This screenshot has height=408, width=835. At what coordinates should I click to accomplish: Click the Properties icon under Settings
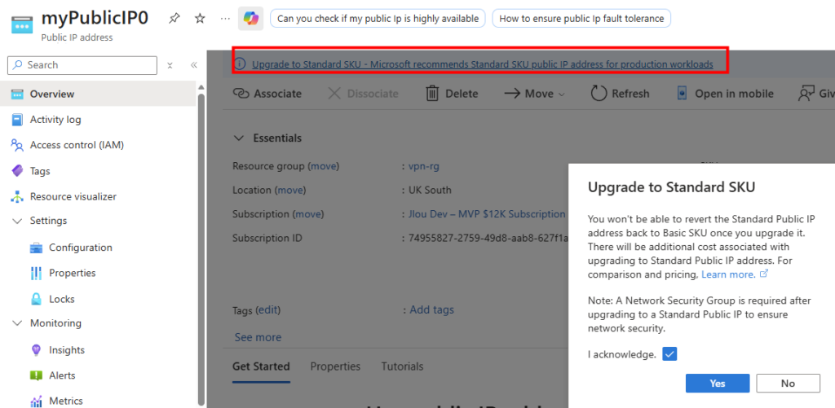36,273
